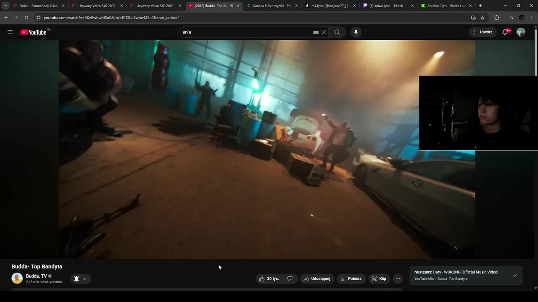Image resolution: width=538 pixels, height=302 pixels.
Task: Open media controls icon in Chrome toolbar
Action: pos(511,18)
